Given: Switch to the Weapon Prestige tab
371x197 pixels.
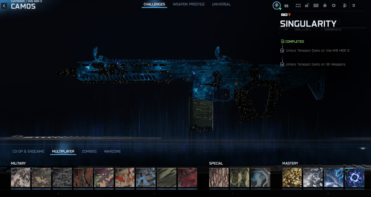Looking at the screenshot, I should point(188,4).
